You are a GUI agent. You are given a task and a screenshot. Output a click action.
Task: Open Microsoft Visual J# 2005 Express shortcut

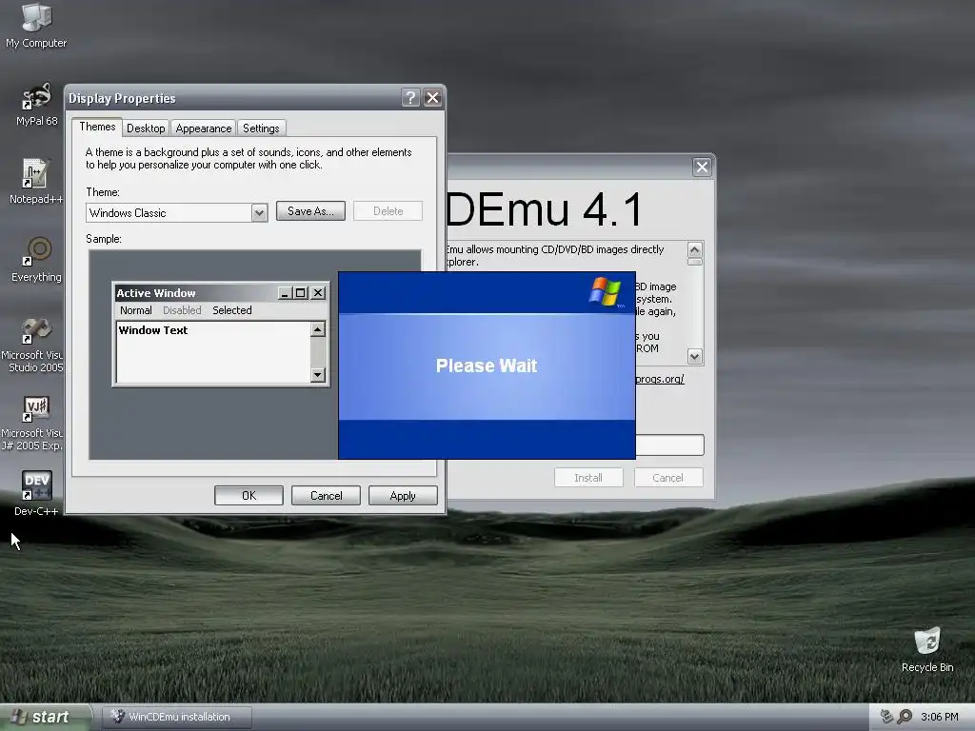click(x=32, y=424)
